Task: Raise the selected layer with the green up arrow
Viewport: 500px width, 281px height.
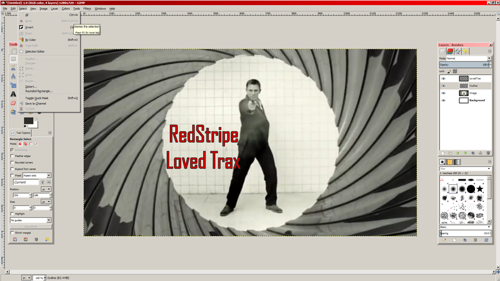Action: [458, 153]
